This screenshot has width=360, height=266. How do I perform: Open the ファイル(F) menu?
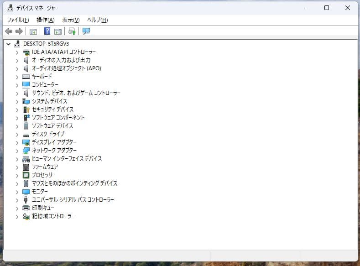(18, 20)
